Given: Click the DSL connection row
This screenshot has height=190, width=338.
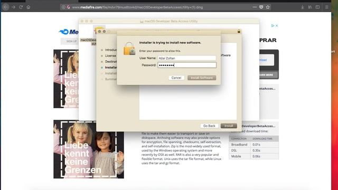Looking at the screenshot, I should [253, 150].
